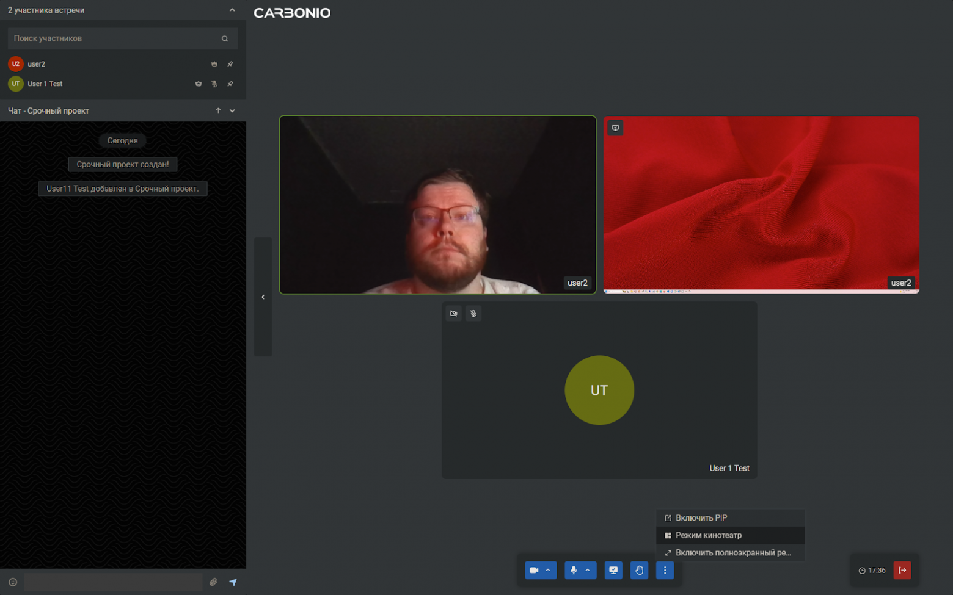Viewport: 953px width, 595px height.
Task: Choose Включить PIP in the options menu
Action: click(x=701, y=517)
